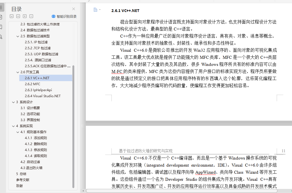Go to 3.3 界面控制

30,120
